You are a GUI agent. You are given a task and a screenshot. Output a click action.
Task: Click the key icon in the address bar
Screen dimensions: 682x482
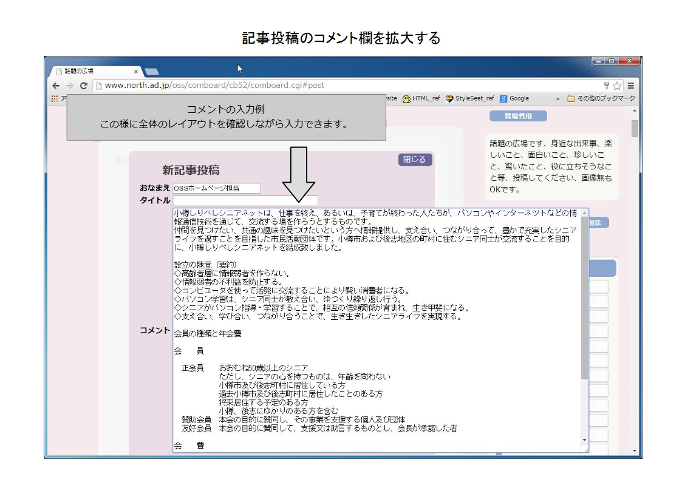click(607, 86)
